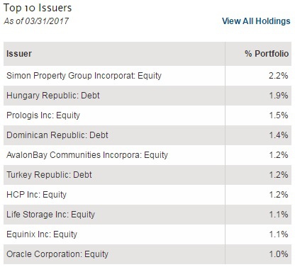Click the 1.9% portfolio value for Hungary
Viewport: 295px width, 267px height.
(279, 96)
